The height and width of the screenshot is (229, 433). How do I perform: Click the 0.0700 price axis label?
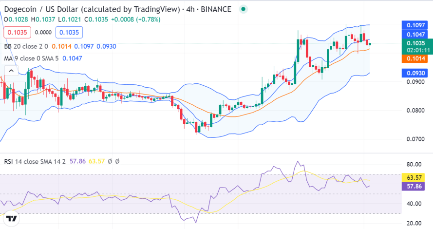click(x=415, y=139)
